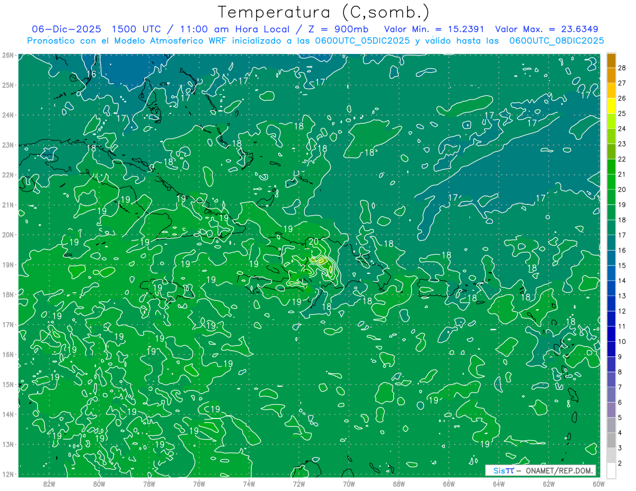
Task: Click the "24N" latitude label
Action: [x=8, y=115]
